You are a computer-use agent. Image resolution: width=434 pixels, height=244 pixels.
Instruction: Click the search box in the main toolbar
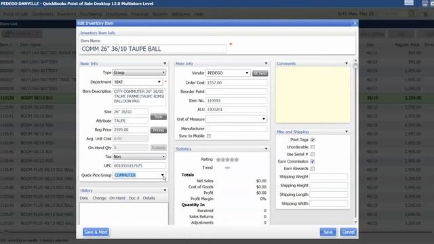pos(394,14)
